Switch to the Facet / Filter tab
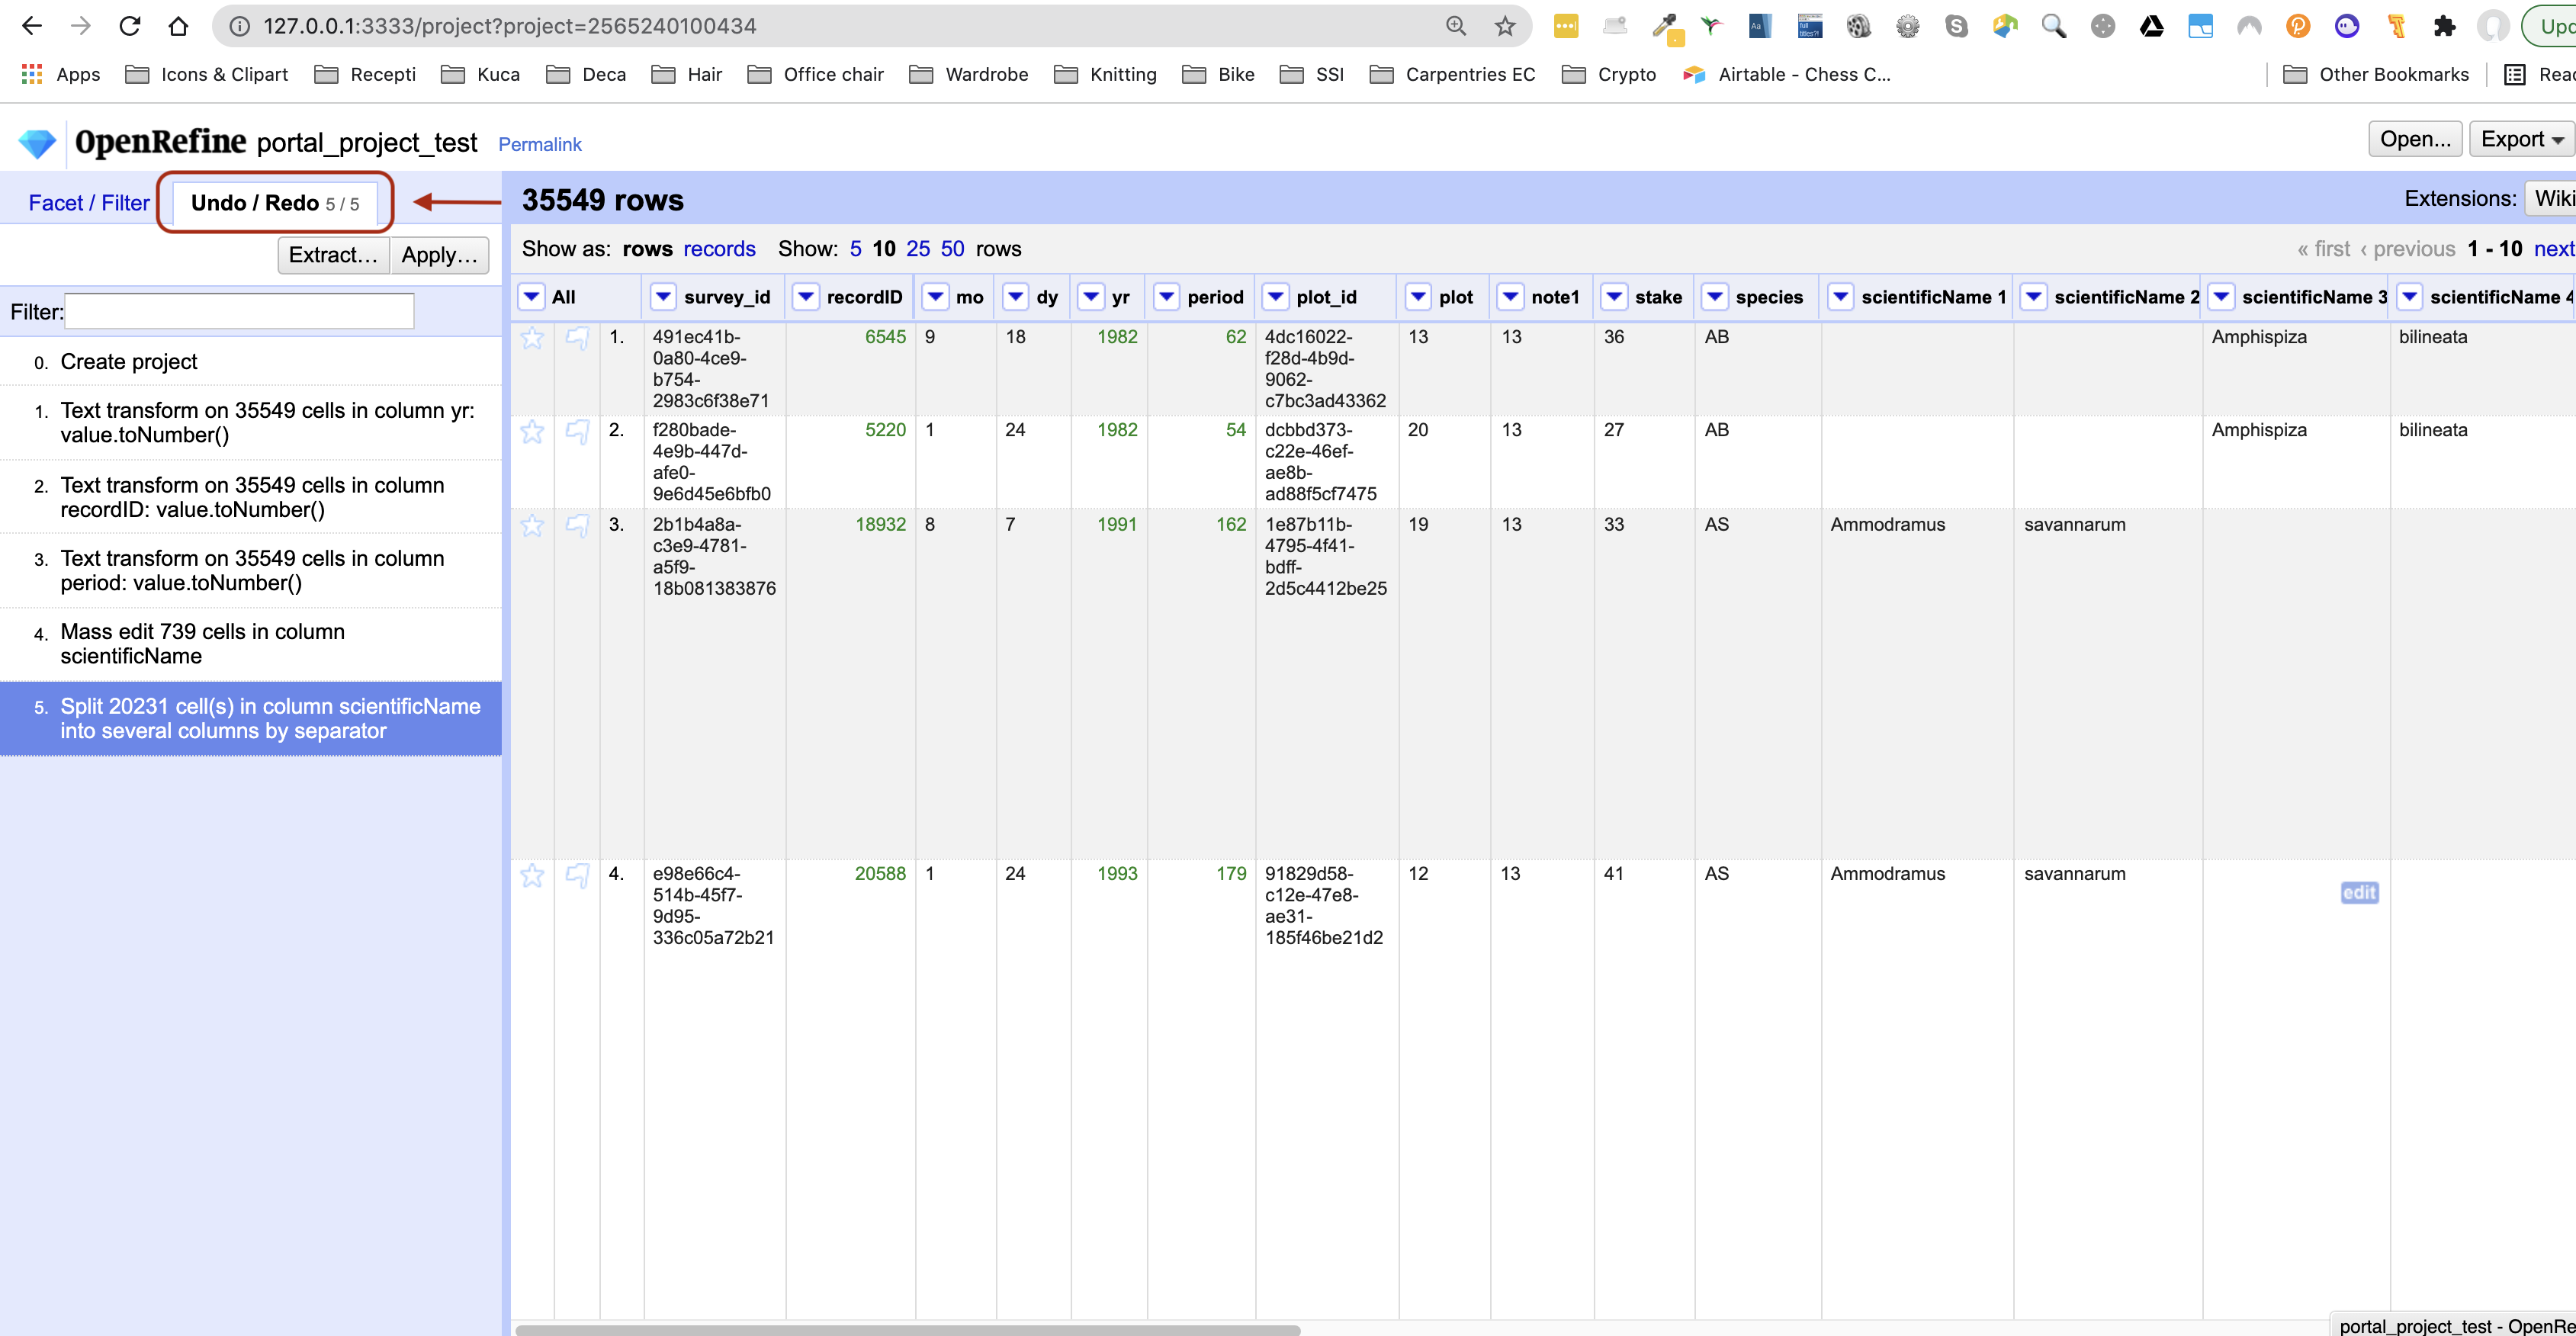 point(89,203)
